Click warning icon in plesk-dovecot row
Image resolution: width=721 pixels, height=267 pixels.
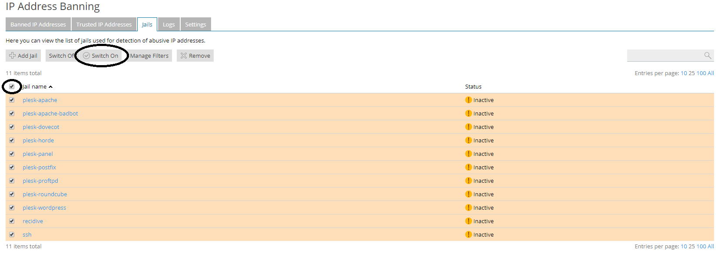(468, 127)
